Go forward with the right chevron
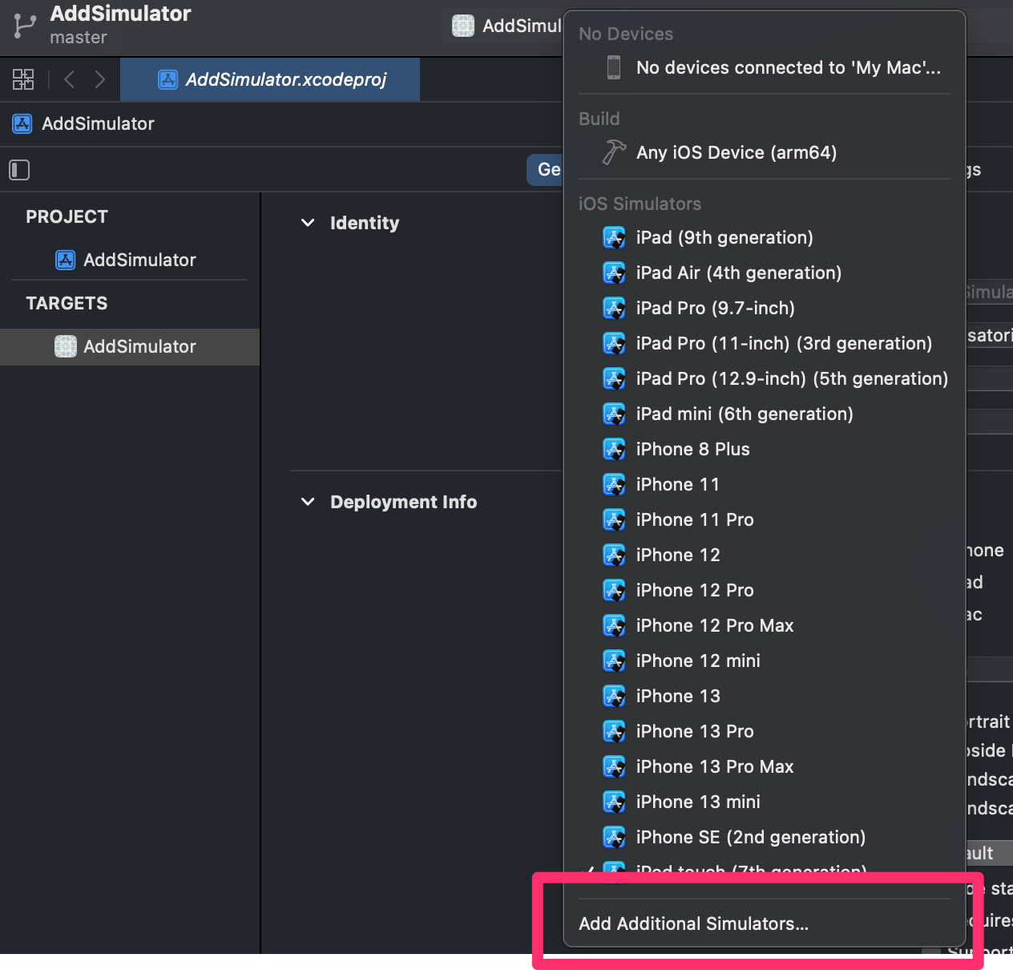 tap(99, 79)
